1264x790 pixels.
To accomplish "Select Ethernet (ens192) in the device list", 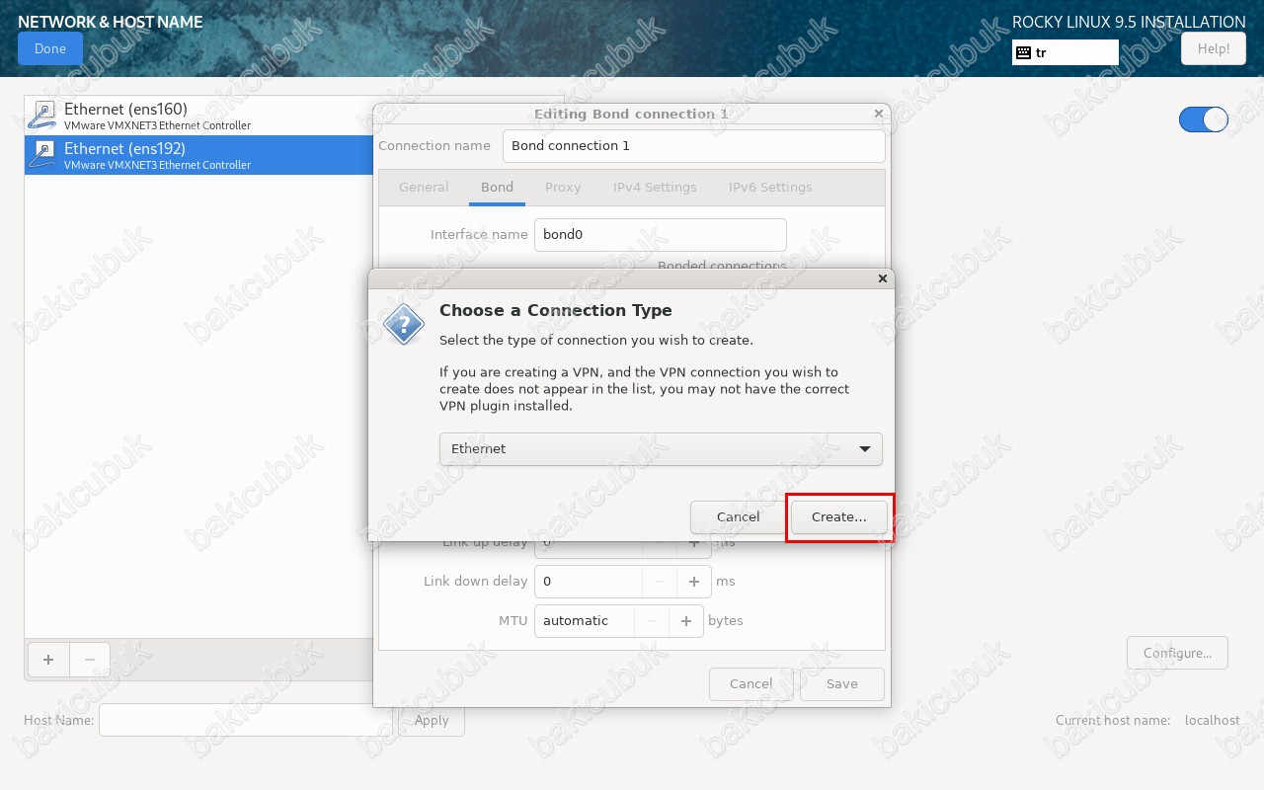I will (x=197, y=155).
